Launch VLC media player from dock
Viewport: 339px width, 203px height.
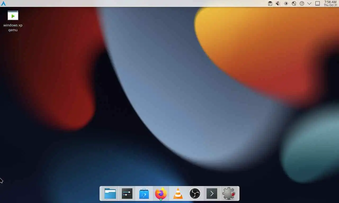[178, 193]
